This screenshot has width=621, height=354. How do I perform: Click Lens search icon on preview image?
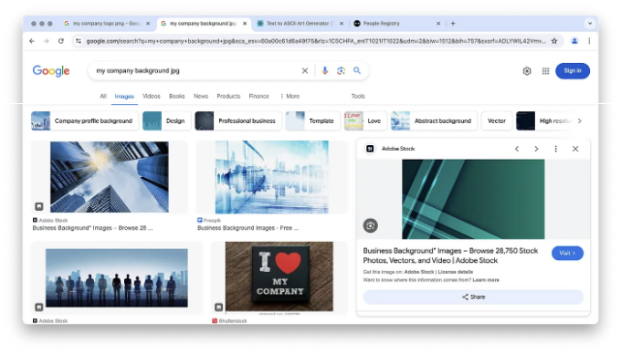[x=370, y=226]
